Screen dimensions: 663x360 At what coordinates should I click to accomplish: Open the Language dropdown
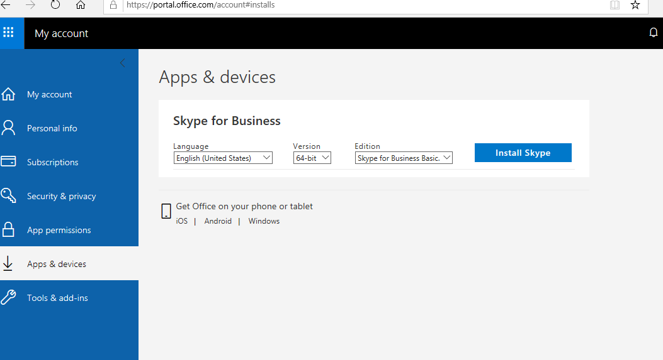[x=223, y=158]
